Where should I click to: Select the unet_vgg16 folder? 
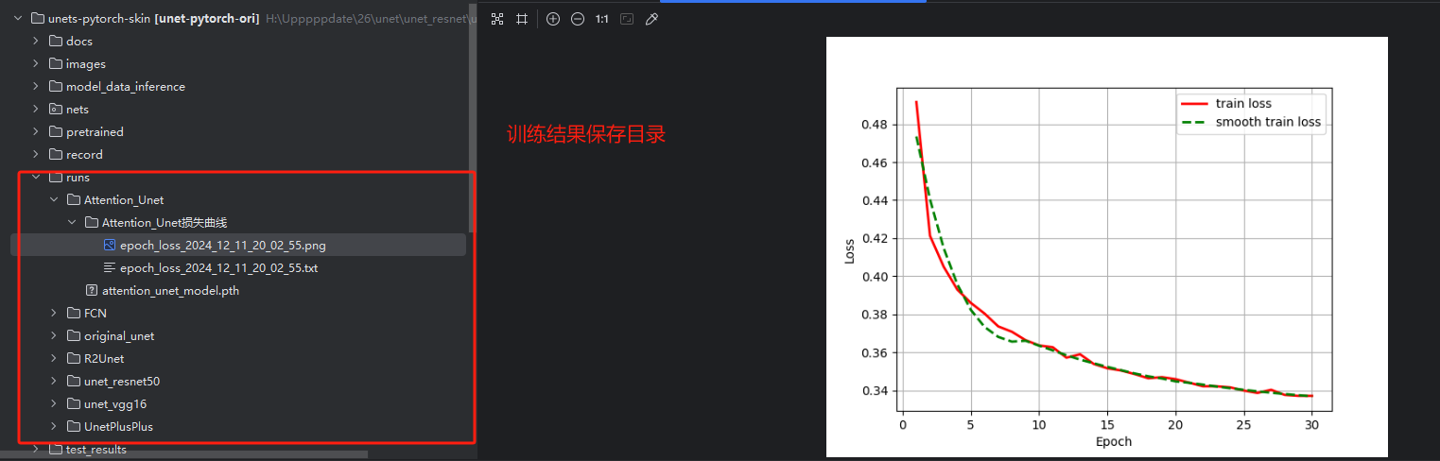click(115, 403)
